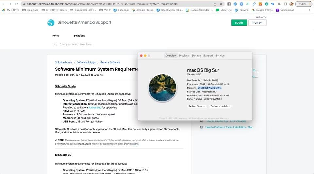The height and width of the screenshot is (174, 314).
Task: Switch to the Displays tab
Action: tap(184, 56)
